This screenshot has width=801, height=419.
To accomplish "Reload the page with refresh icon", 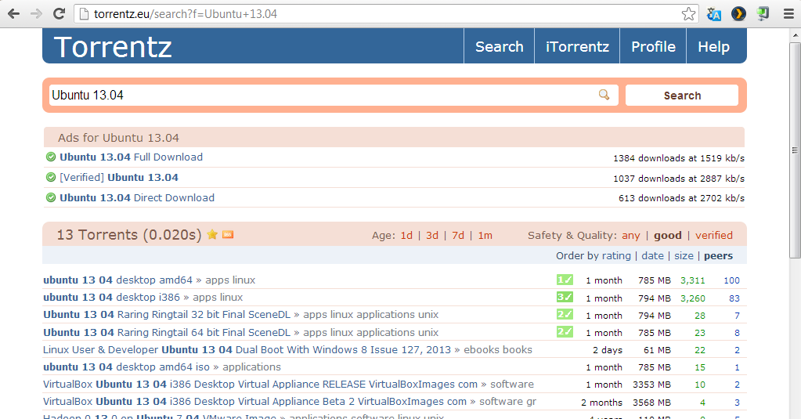I will tap(60, 14).
